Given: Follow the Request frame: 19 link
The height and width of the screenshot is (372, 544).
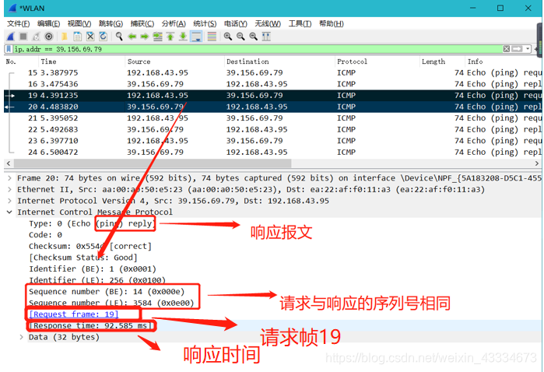Looking at the screenshot, I should pos(74,314).
